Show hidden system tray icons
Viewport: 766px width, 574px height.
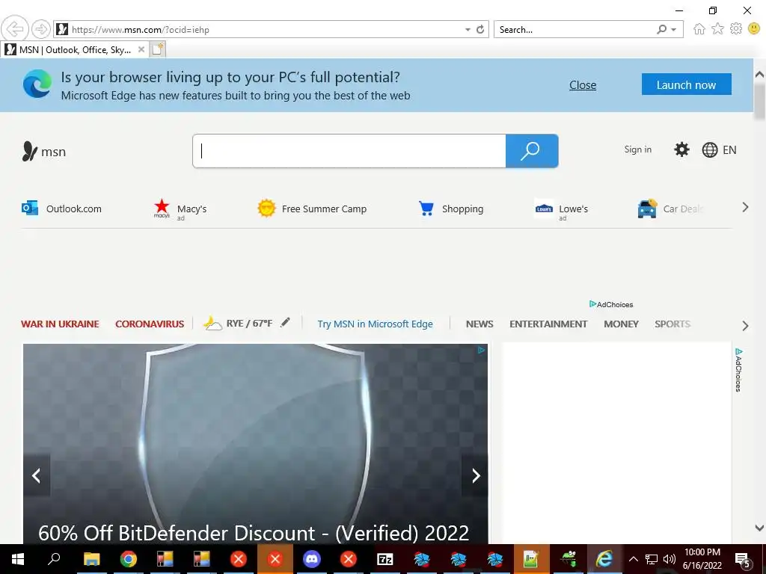(633, 559)
